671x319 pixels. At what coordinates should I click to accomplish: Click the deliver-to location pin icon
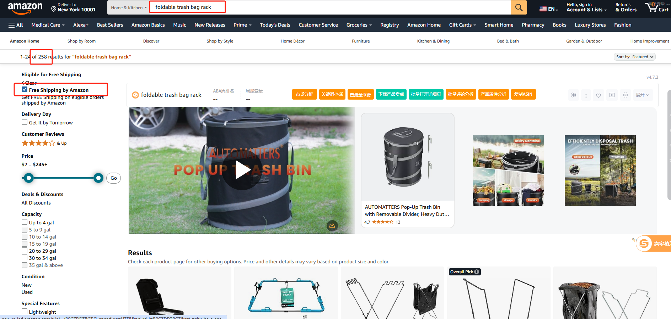[x=54, y=9]
